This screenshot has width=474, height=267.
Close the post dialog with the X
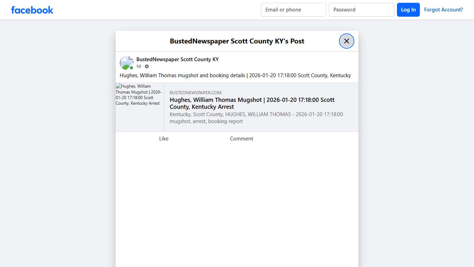346,41
